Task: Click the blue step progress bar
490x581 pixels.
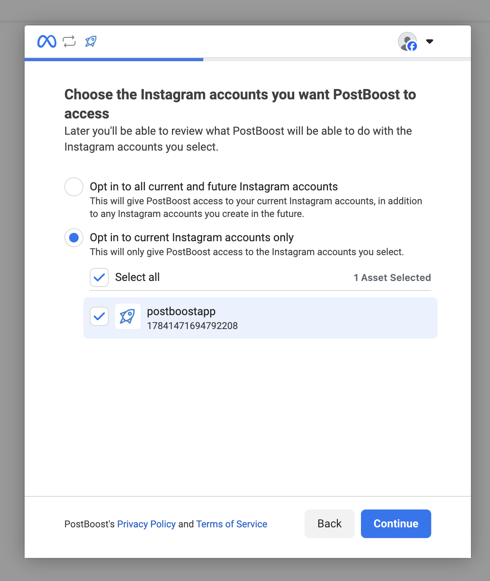Action: [x=114, y=60]
